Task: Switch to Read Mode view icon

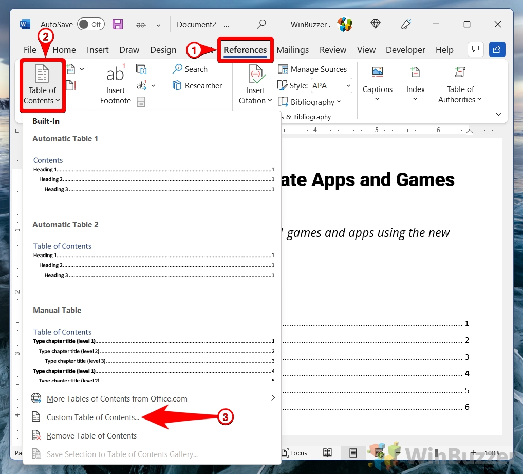Action: 327,453
